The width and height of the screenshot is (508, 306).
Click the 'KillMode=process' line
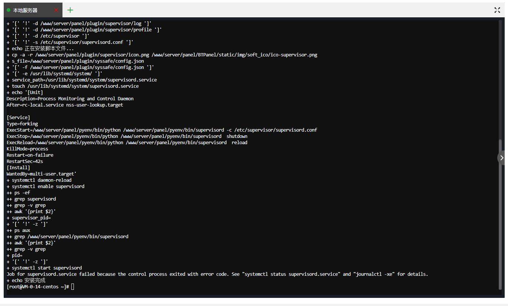27,149
